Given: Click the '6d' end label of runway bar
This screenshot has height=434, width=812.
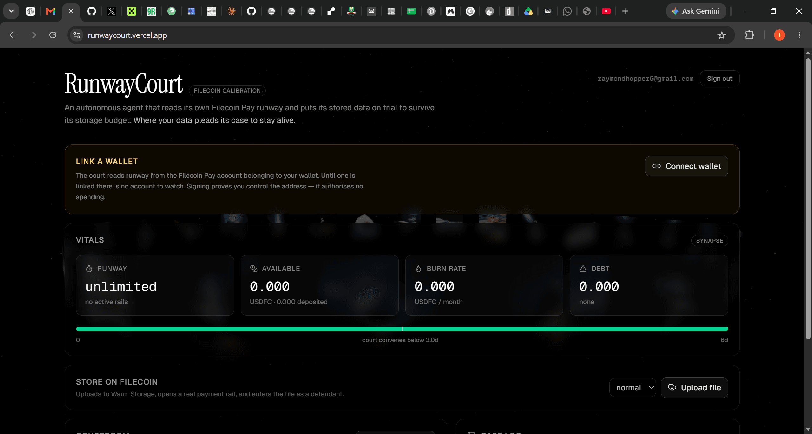Looking at the screenshot, I should click(724, 340).
